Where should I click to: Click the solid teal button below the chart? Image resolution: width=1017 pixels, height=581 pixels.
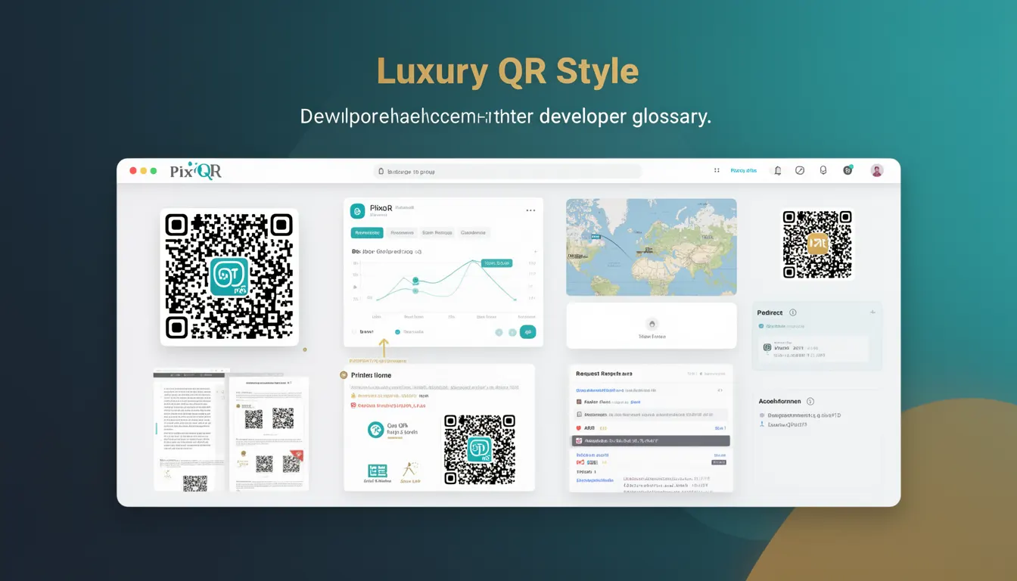point(528,331)
